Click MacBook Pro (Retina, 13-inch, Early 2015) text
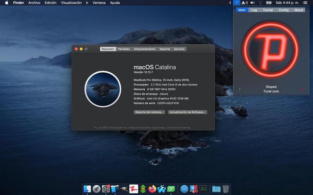This screenshot has width=313, height=195. pos(161,80)
